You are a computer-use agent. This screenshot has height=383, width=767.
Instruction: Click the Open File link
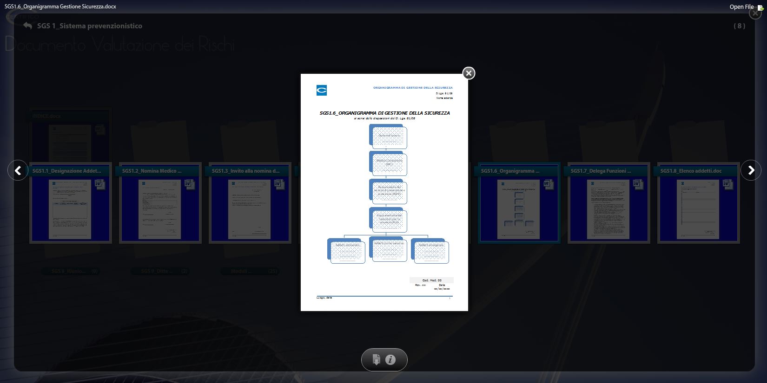pos(741,6)
